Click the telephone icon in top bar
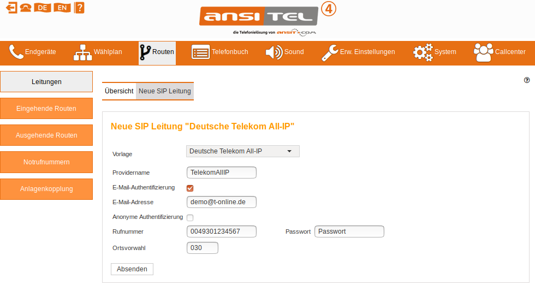 (x=25, y=8)
